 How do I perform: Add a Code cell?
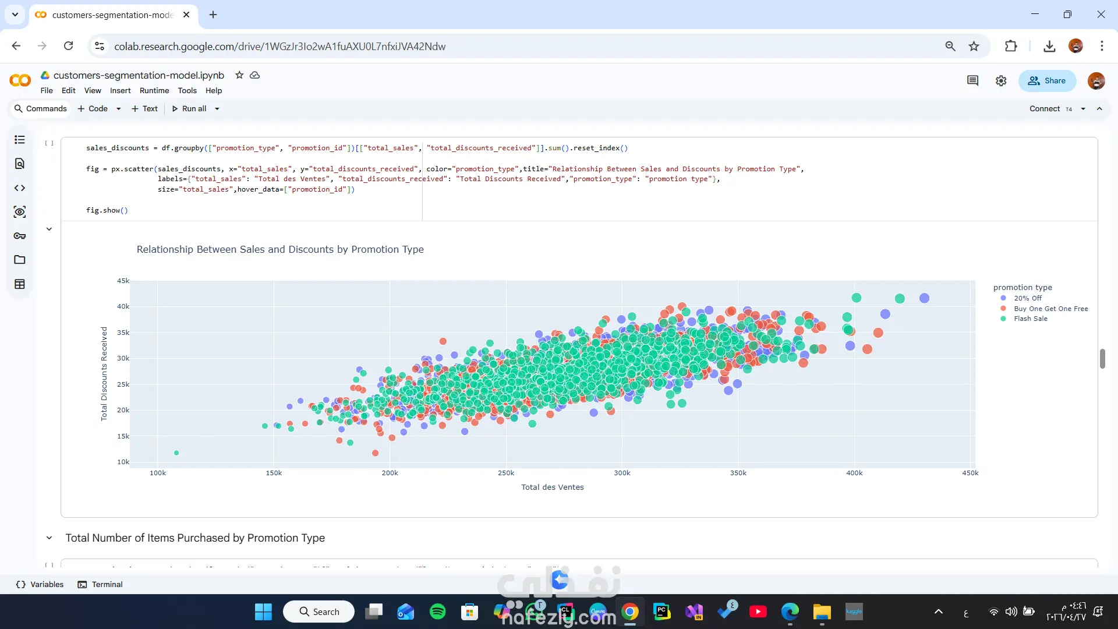(x=93, y=109)
